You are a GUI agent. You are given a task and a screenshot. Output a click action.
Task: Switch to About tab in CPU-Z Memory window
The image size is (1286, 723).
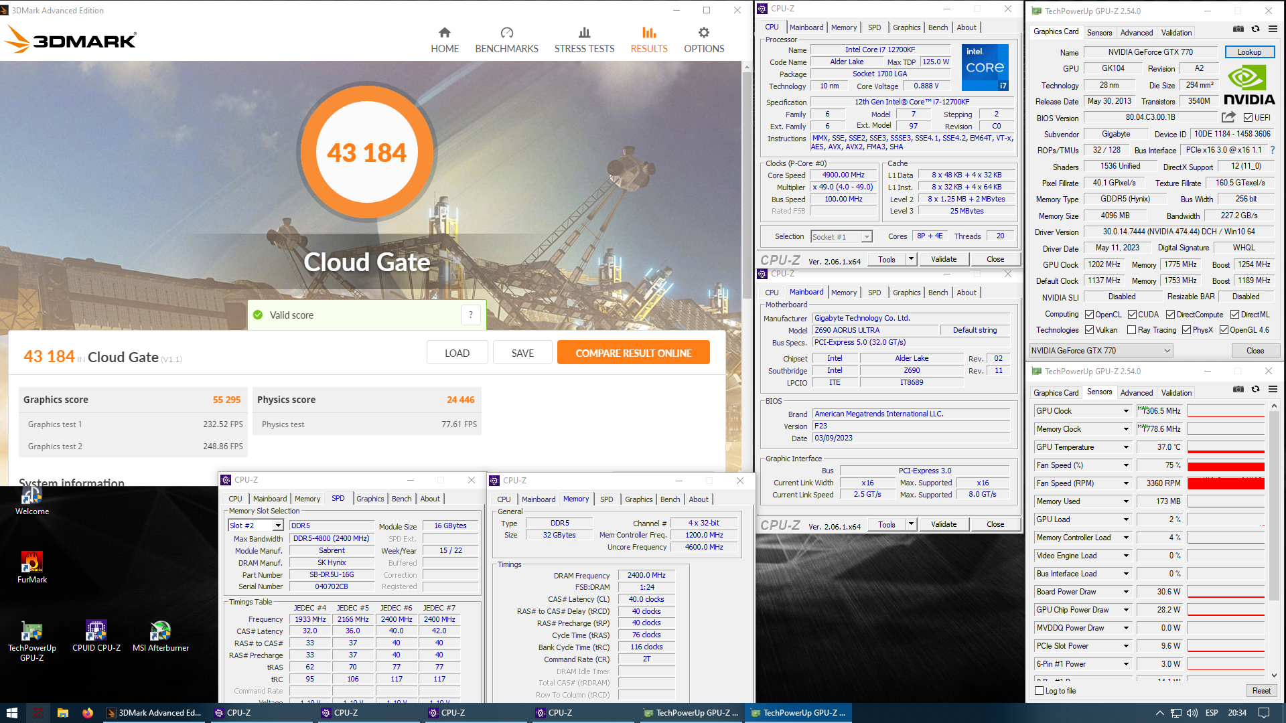click(x=699, y=499)
